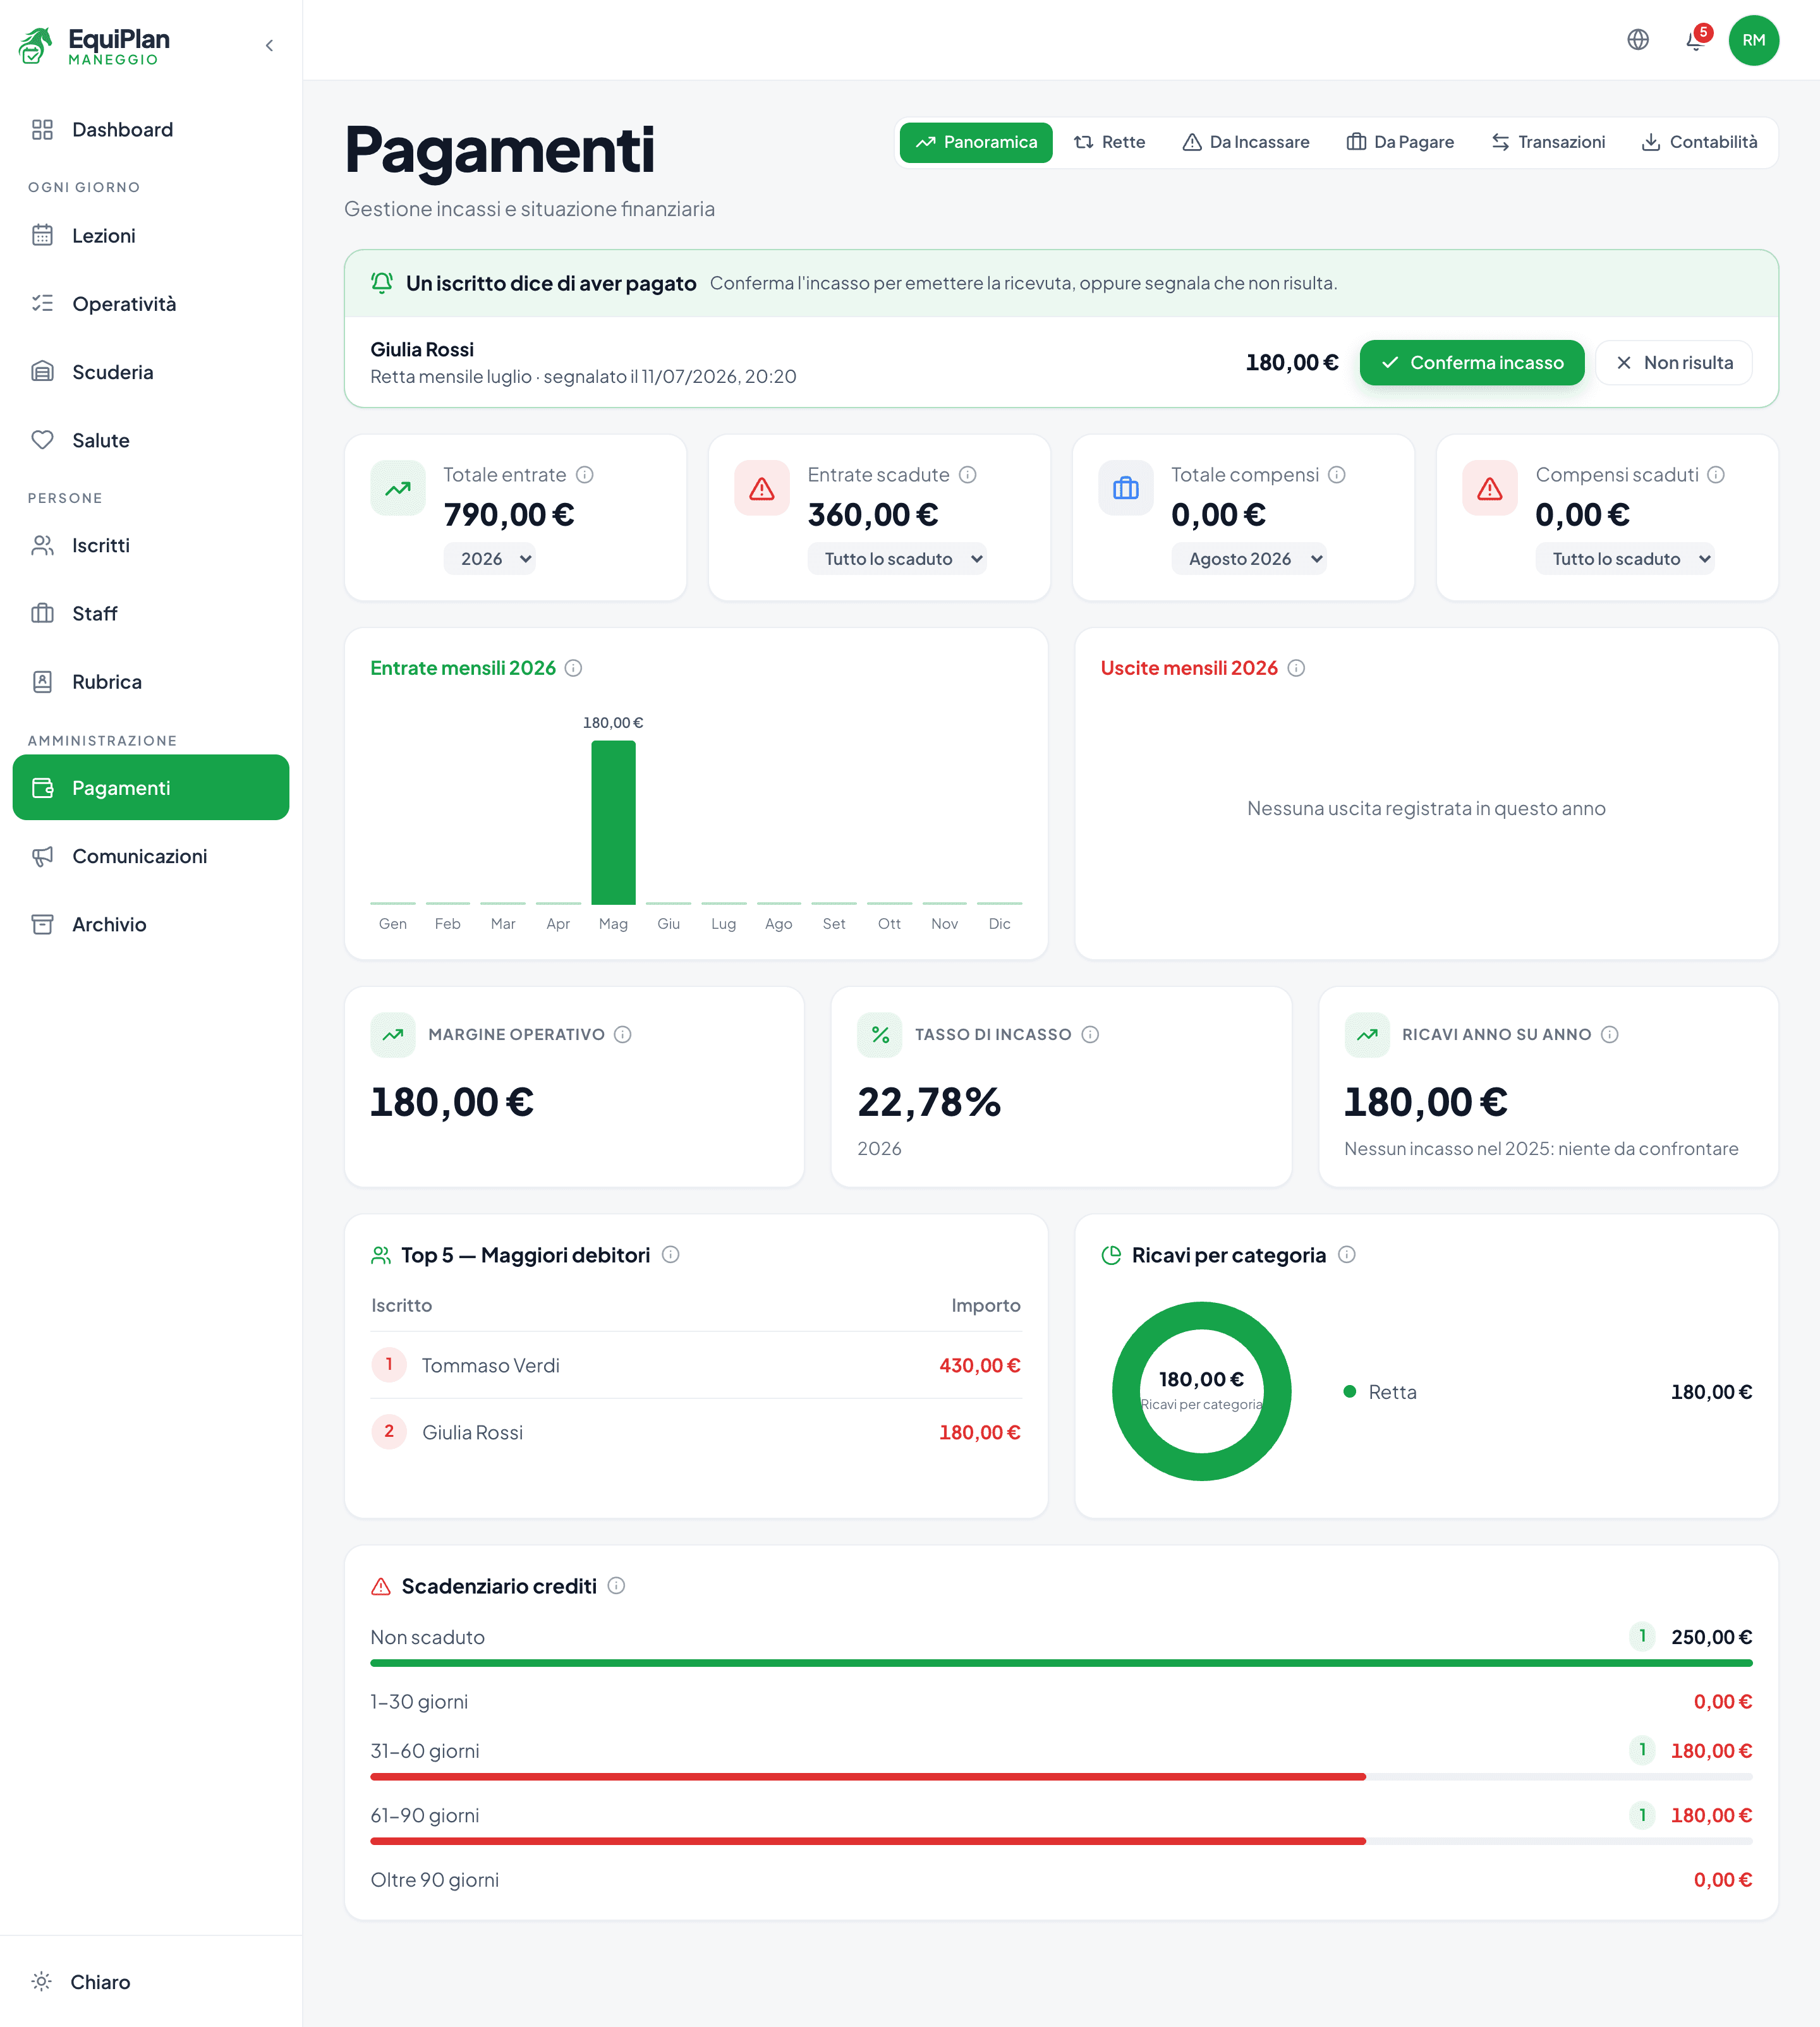Click info icon next to Totale entrate
Viewport: 1820px width, 2027px height.
click(x=585, y=475)
